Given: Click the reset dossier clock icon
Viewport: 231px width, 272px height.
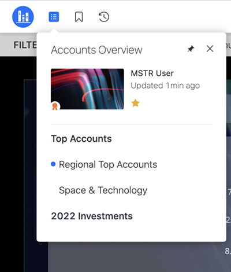Looking at the screenshot, I should pos(104,17).
